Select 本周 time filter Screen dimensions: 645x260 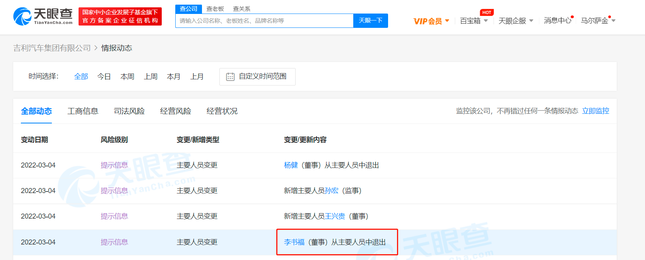127,77
